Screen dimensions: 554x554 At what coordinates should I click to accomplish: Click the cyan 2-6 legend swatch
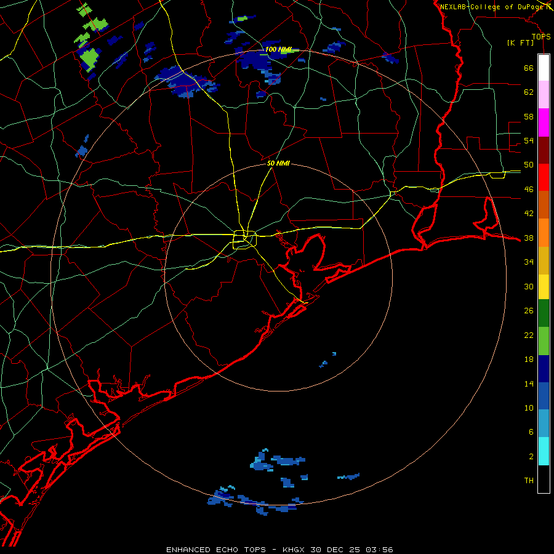(544, 451)
